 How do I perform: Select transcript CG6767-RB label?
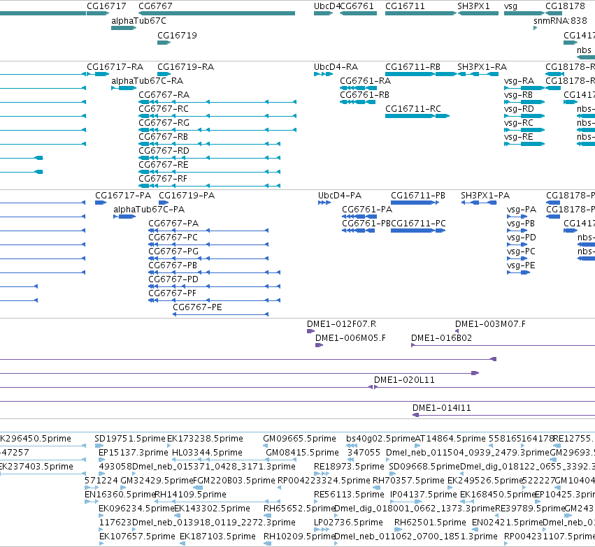coord(163,137)
